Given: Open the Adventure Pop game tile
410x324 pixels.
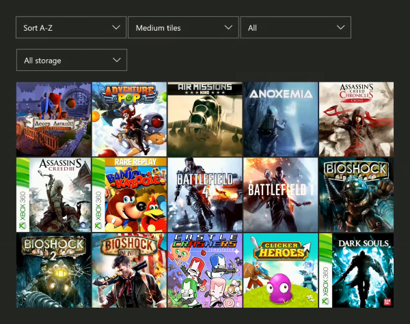Looking at the screenshot, I should tap(129, 119).
